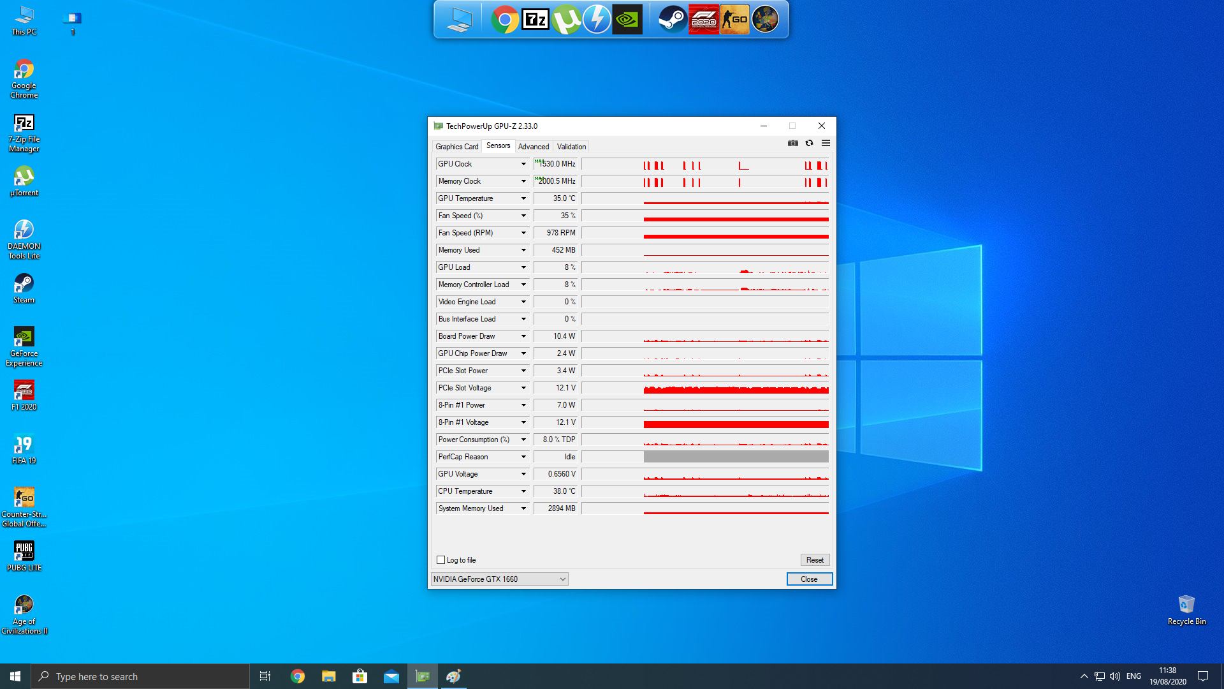Click the GPU-Z refresh icon

[809, 143]
